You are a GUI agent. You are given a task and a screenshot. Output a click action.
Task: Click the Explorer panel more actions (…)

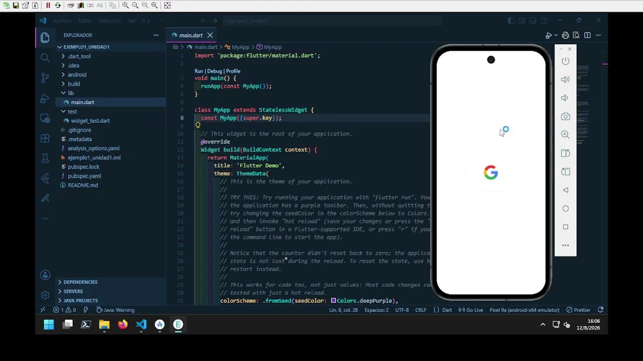tap(156, 35)
